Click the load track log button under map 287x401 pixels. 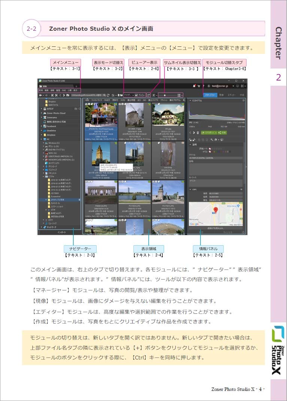coord(215,228)
